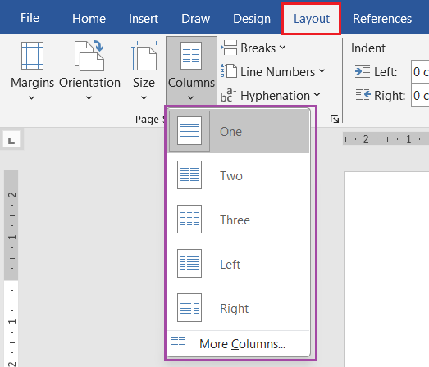Click the Orientation pages icon
The height and width of the screenshot is (367, 429).
pos(89,56)
